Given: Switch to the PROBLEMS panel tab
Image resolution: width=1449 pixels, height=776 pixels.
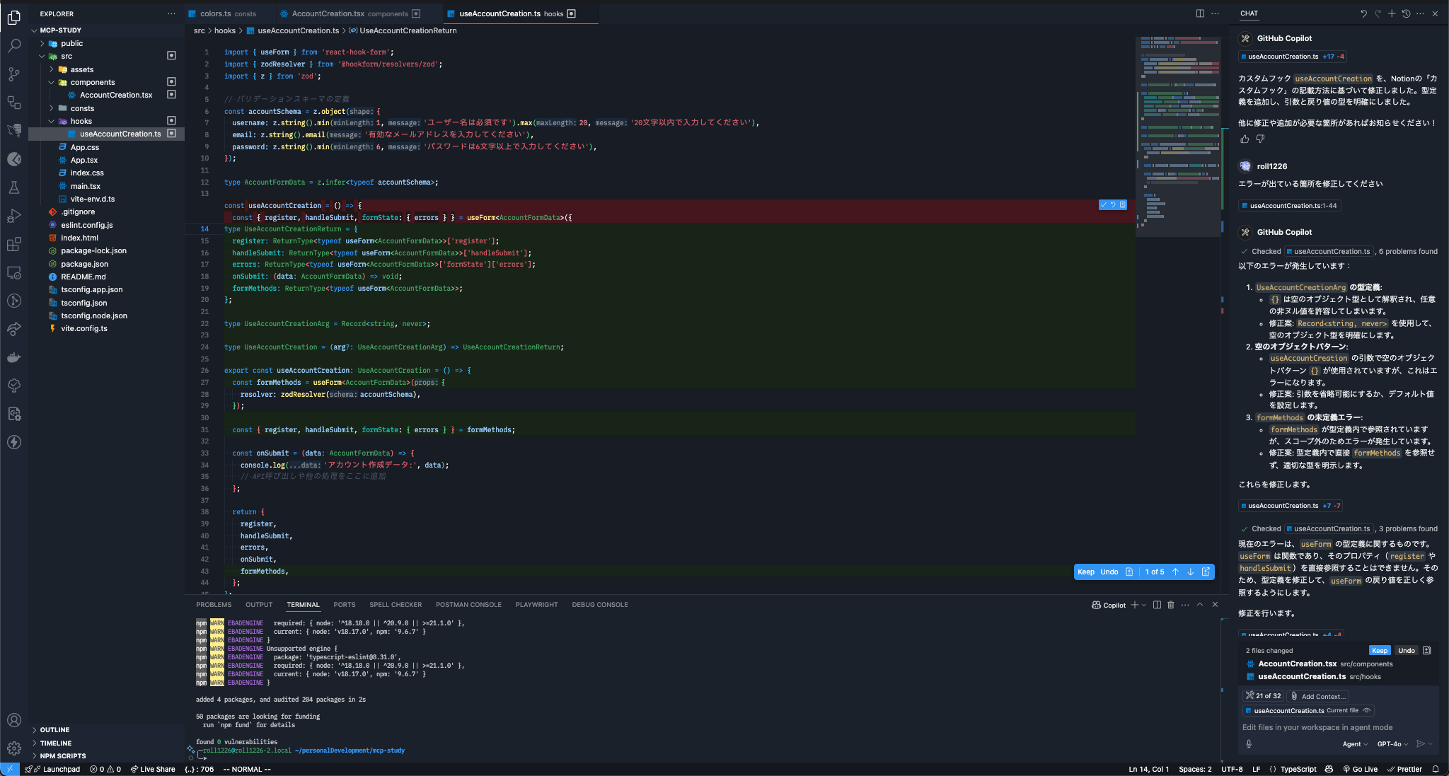Looking at the screenshot, I should [x=214, y=605].
